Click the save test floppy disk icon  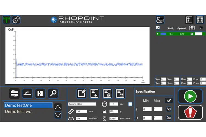point(120,93)
